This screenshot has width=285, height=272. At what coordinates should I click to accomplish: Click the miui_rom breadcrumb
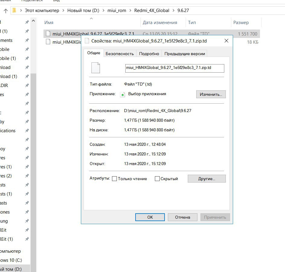pyautogui.click(x=117, y=11)
